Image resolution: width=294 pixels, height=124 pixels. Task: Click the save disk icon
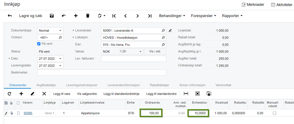coord(52,16)
